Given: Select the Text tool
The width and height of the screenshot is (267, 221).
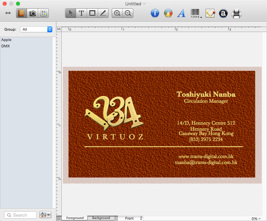Looking at the screenshot, I should (x=81, y=13).
